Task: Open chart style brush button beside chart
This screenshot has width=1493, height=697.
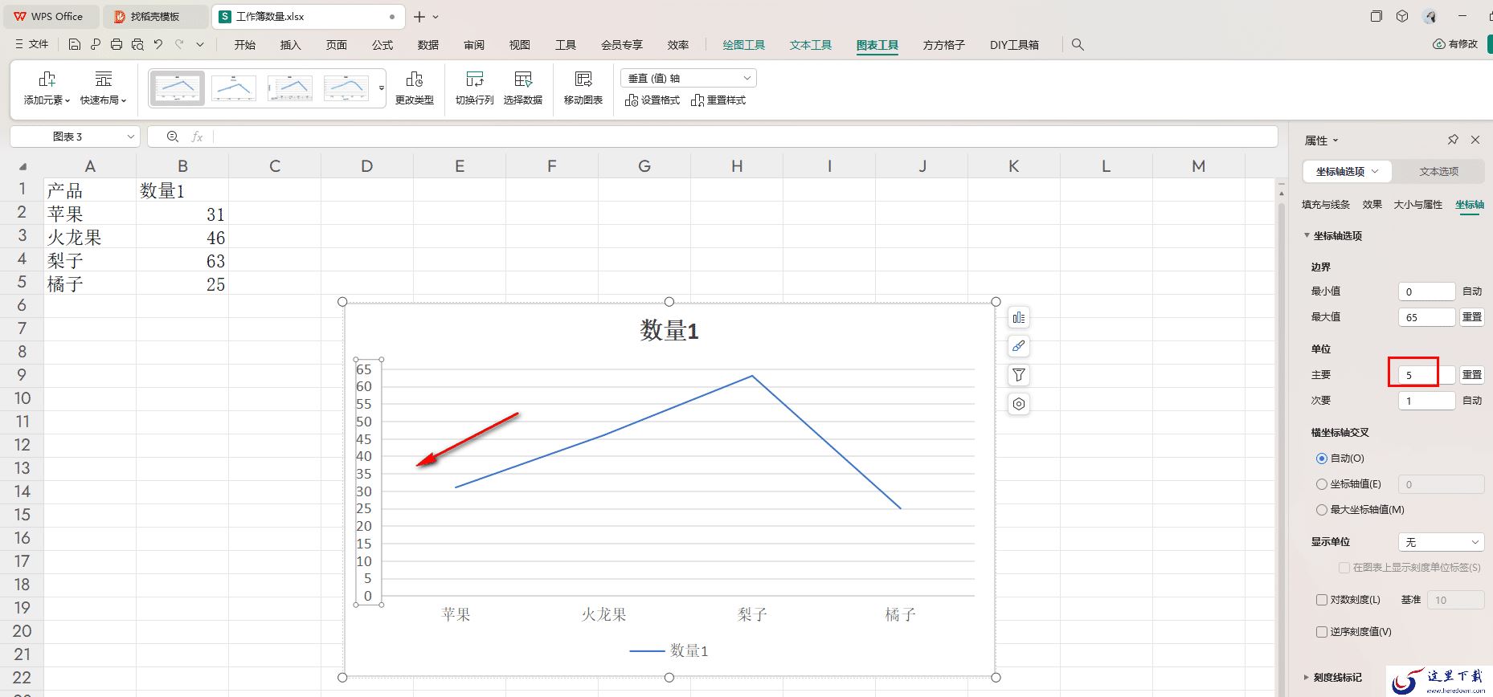Action: click(x=1019, y=346)
